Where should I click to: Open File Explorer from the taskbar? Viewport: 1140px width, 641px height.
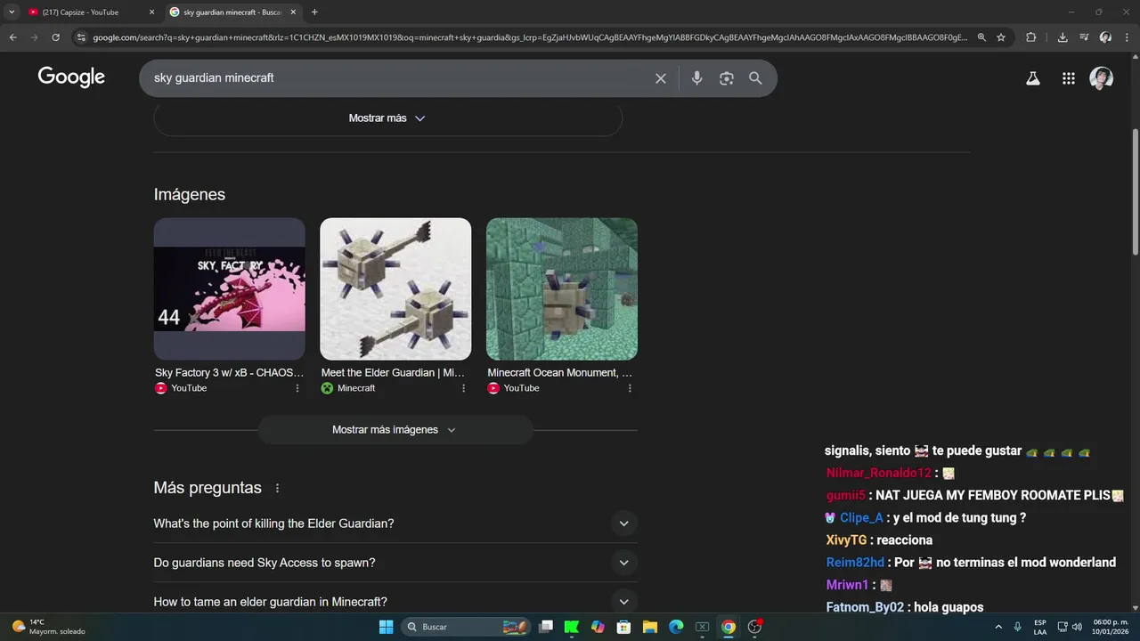click(x=650, y=627)
